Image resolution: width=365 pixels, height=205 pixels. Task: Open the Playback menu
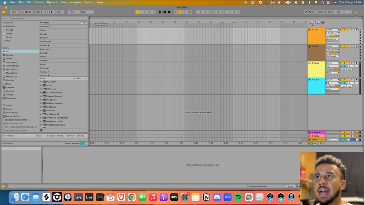[52, 2]
